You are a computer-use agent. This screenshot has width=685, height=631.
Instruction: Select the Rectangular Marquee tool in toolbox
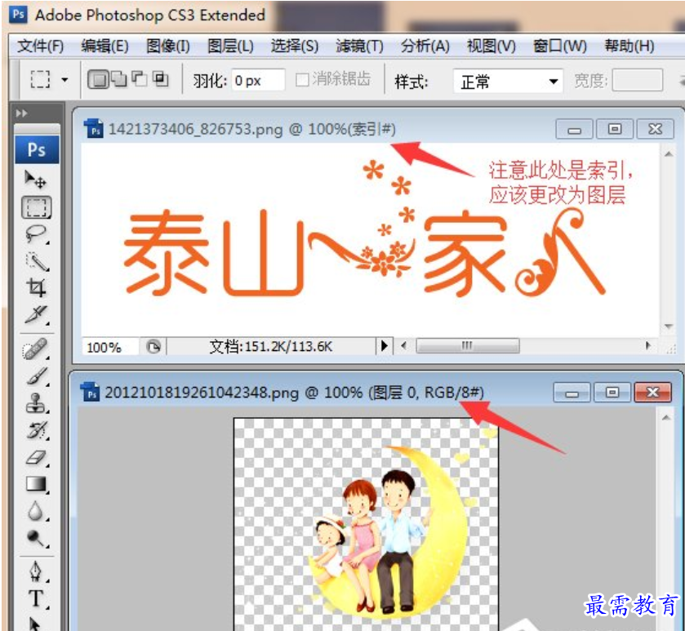(36, 207)
